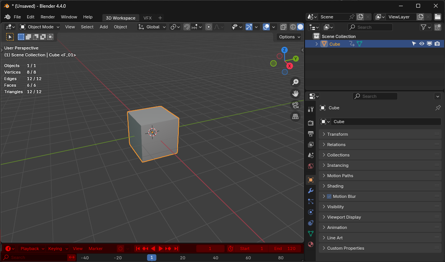The image size is (445, 262).
Task: Open the Object Constraints properties tab icon
Action: click(x=311, y=223)
